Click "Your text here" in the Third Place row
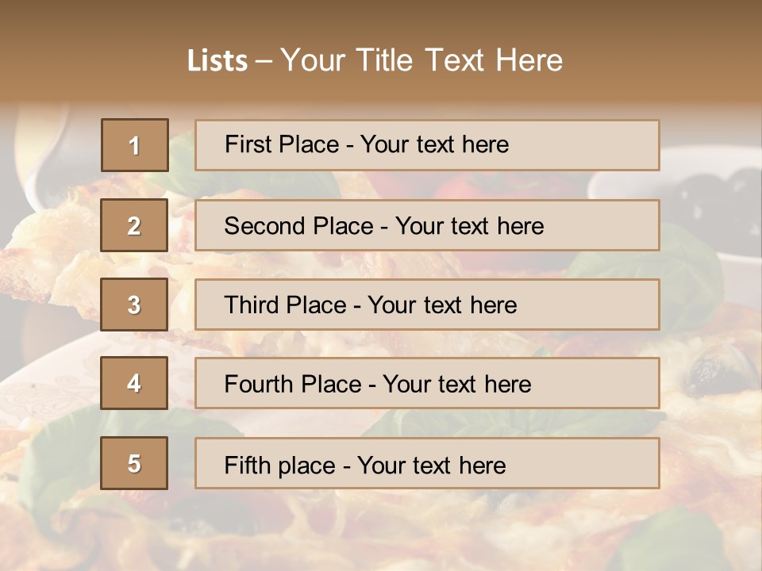The height and width of the screenshot is (571, 762). (443, 305)
